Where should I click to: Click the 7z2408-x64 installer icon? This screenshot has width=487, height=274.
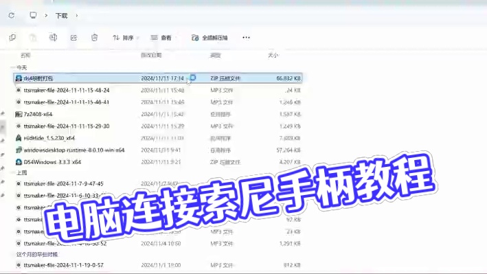[x=19, y=114]
